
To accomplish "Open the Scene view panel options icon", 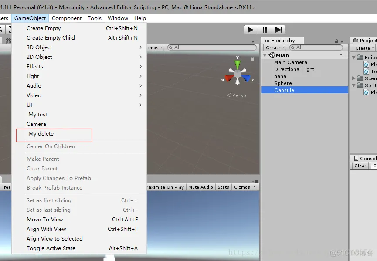I will [x=255, y=42].
